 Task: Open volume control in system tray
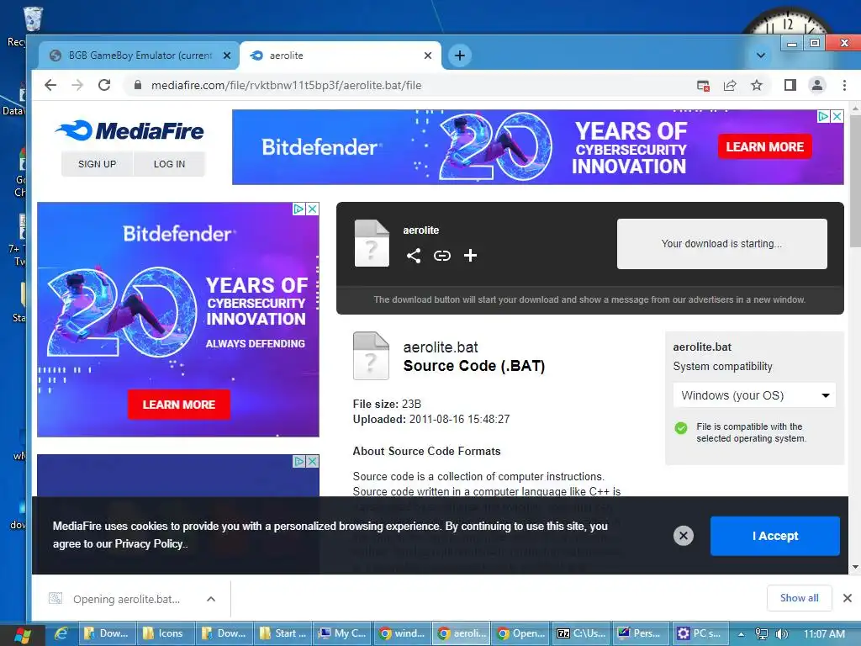(x=781, y=634)
